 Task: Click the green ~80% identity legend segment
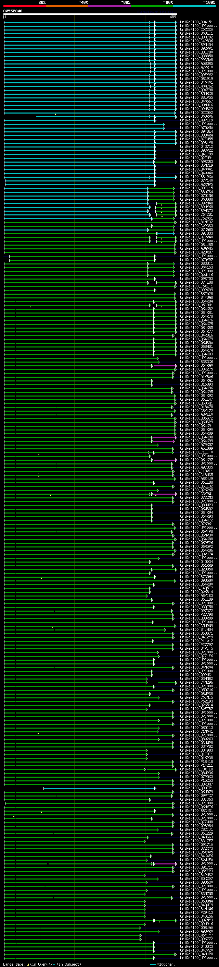point(152,7)
